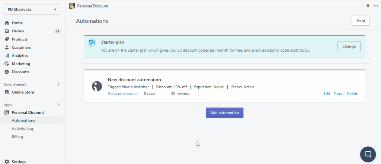Delete the New discount automation
The height and width of the screenshot is (164, 381).
pos(353,94)
